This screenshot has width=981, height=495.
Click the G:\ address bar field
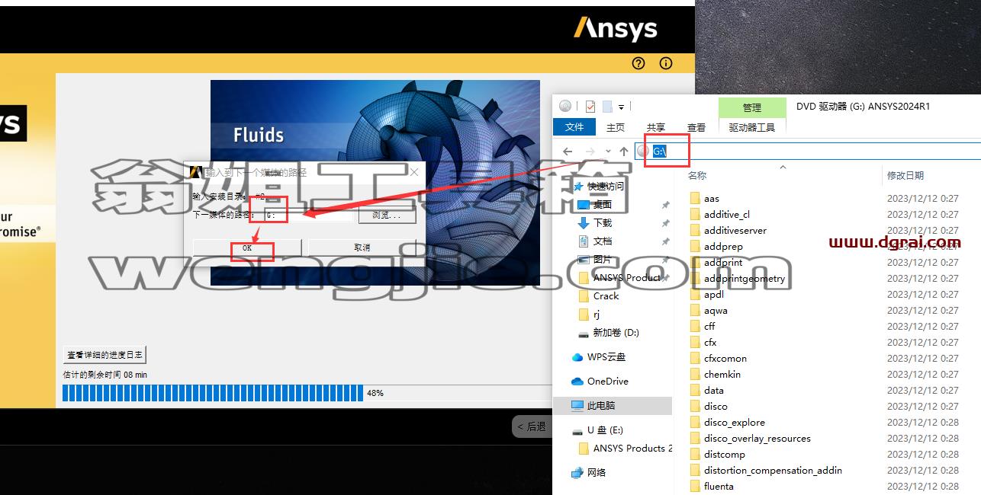click(809, 152)
